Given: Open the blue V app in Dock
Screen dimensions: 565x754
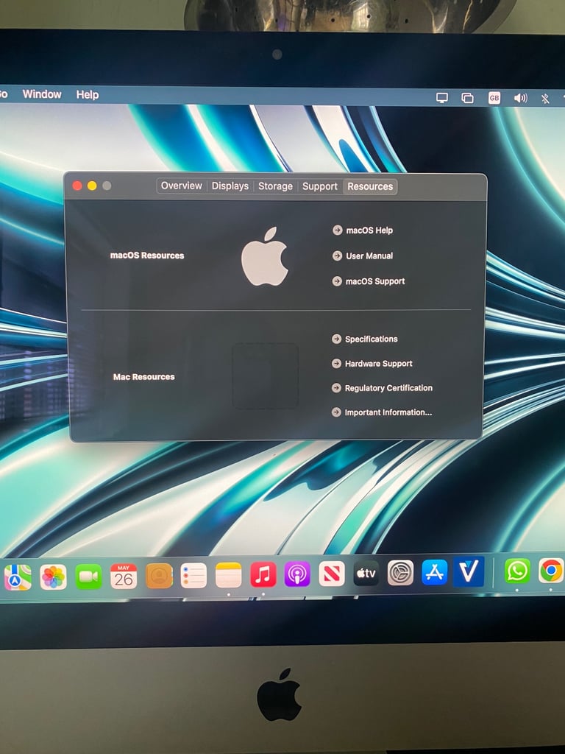Looking at the screenshot, I should click(469, 571).
